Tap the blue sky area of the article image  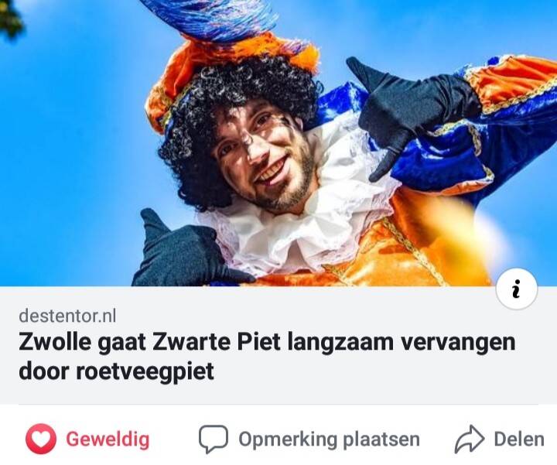[x=71, y=142]
